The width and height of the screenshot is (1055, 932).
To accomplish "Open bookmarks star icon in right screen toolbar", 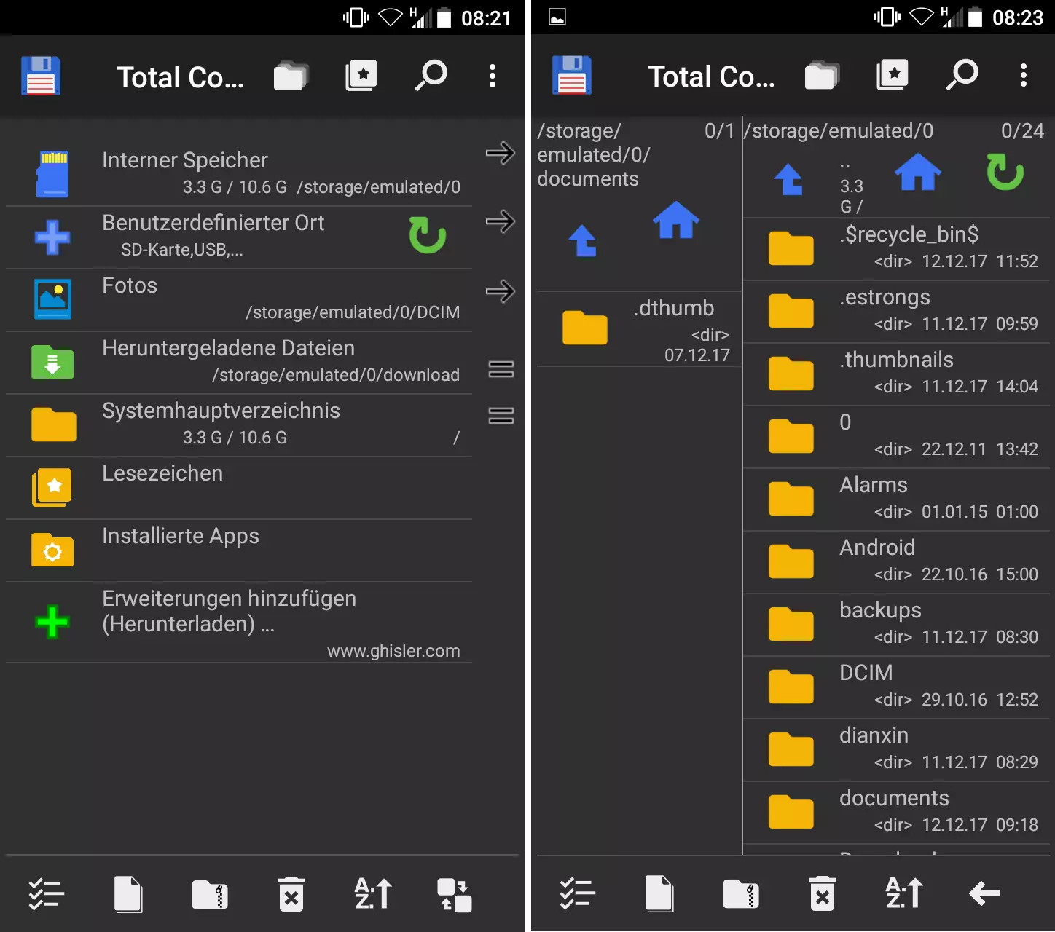I will coord(892,76).
